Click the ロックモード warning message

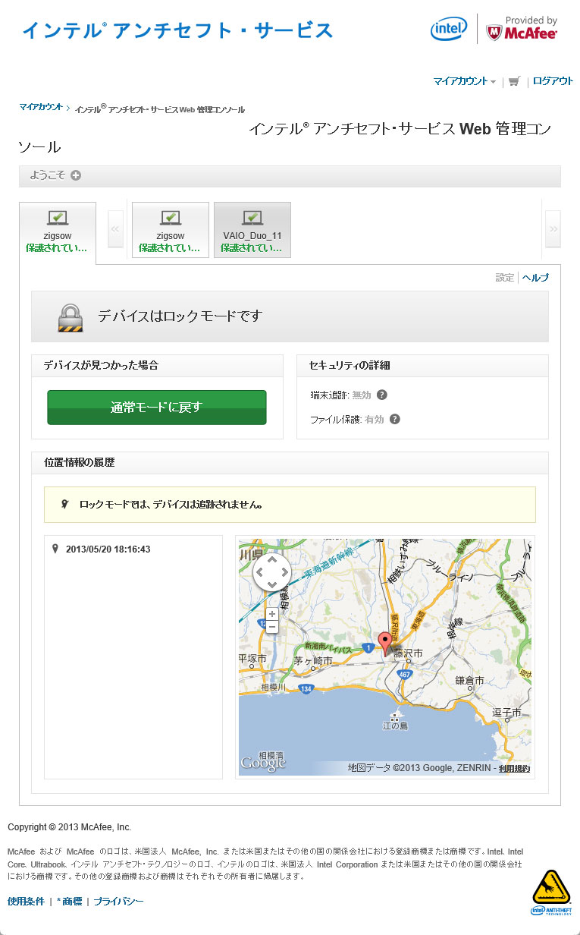pyautogui.click(x=290, y=505)
